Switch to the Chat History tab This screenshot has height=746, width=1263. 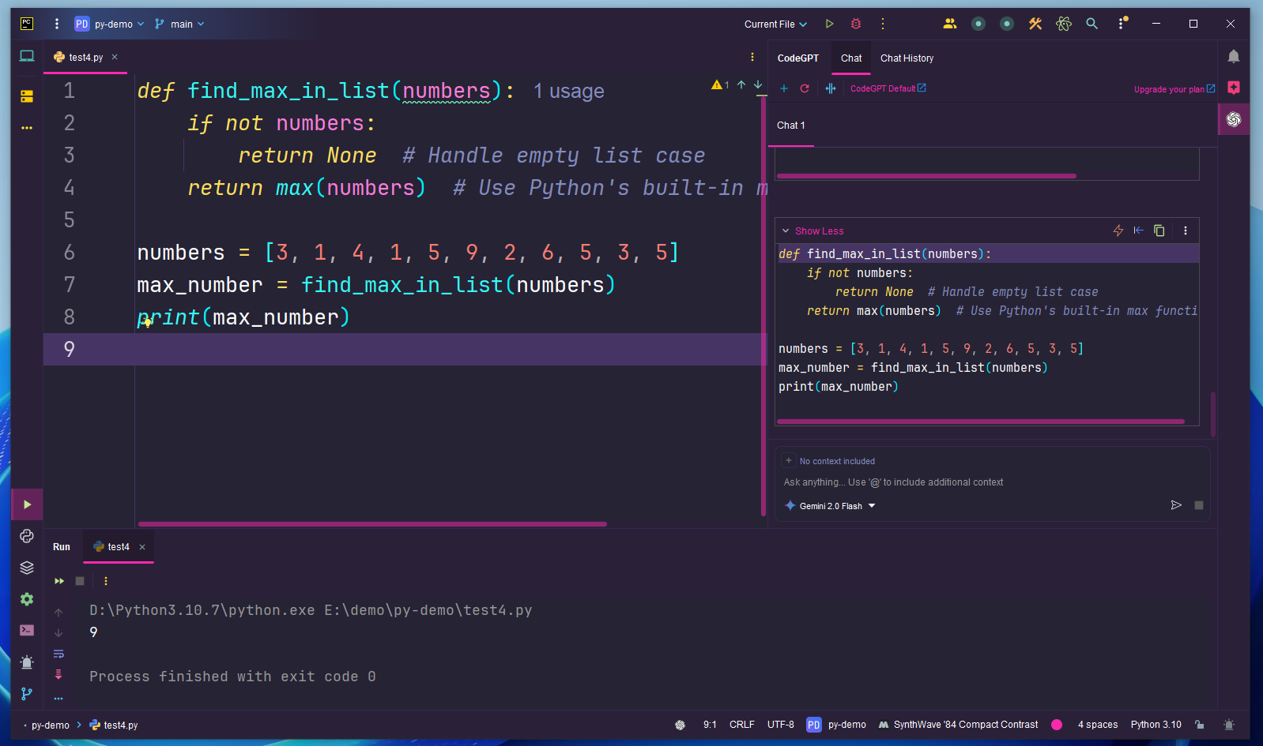[907, 58]
